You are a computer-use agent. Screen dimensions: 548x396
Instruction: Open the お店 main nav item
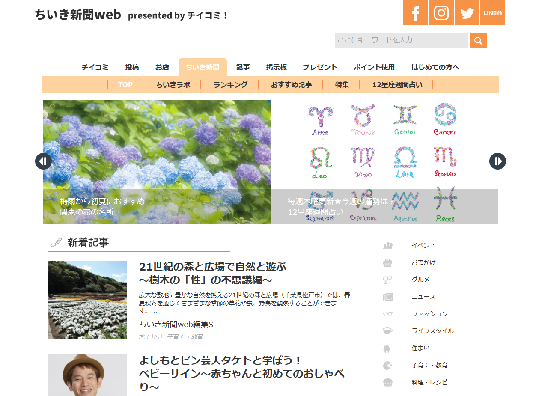tap(162, 67)
